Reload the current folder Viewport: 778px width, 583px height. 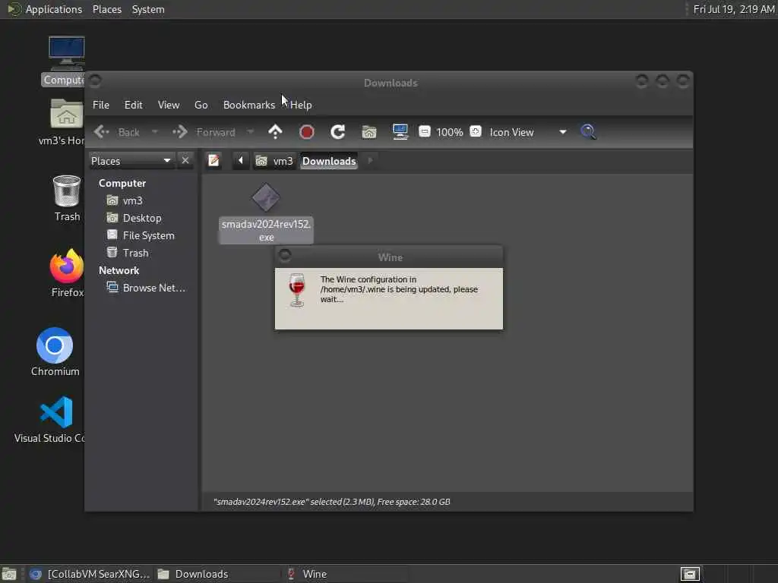click(x=338, y=132)
